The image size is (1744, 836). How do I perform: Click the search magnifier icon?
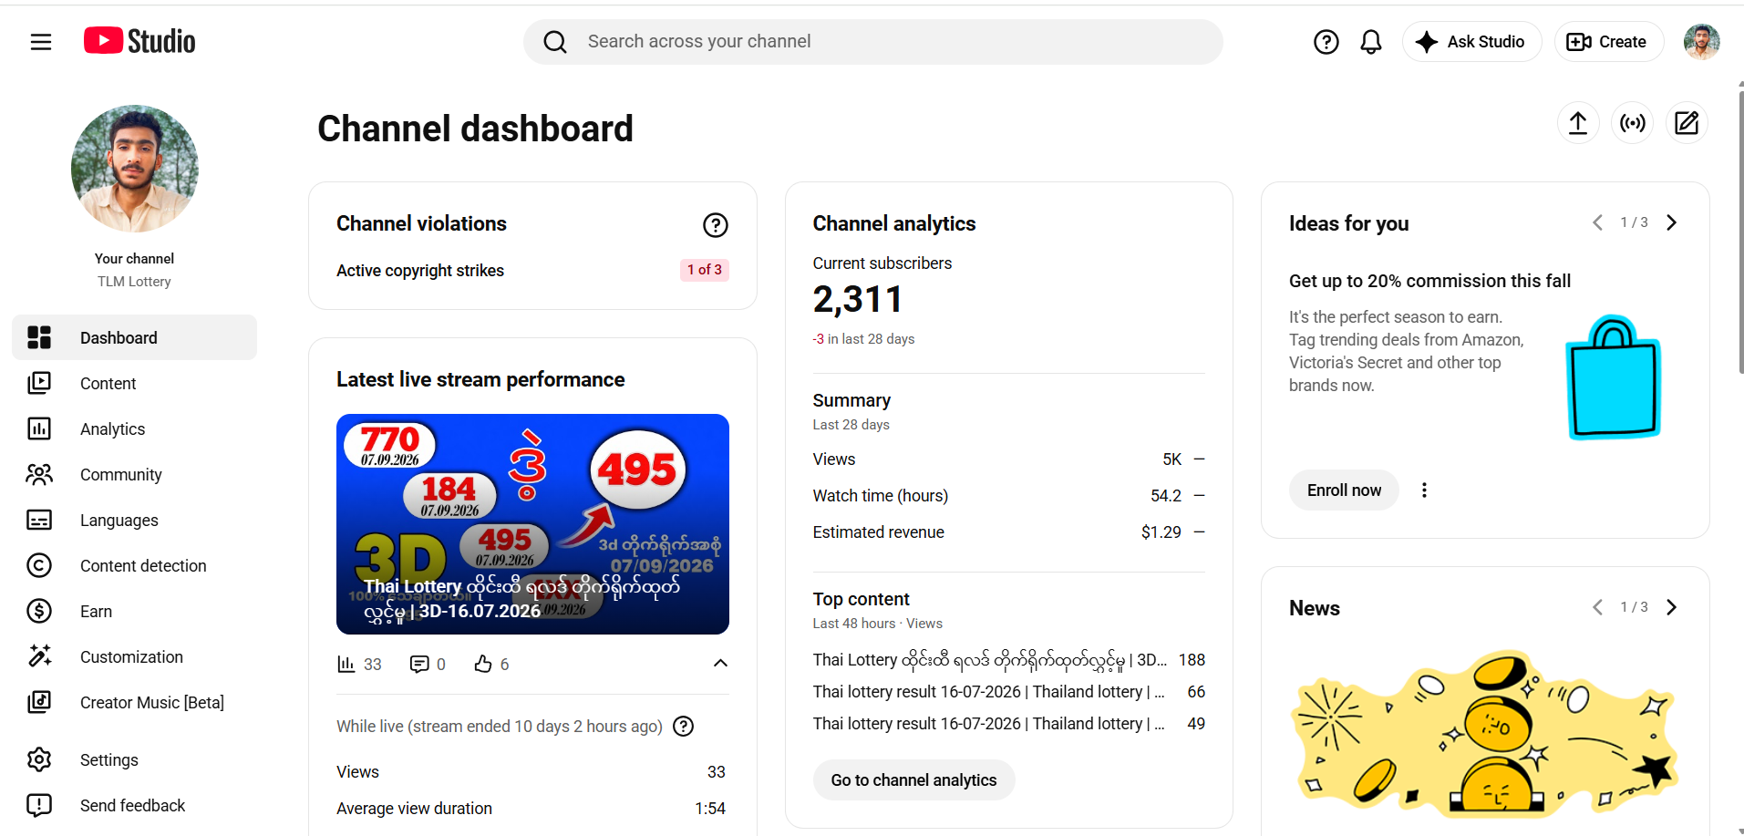pos(555,42)
